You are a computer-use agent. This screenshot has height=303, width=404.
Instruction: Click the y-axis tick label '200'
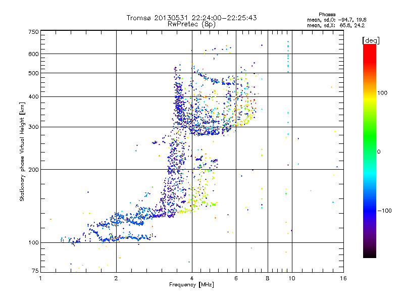point(33,170)
